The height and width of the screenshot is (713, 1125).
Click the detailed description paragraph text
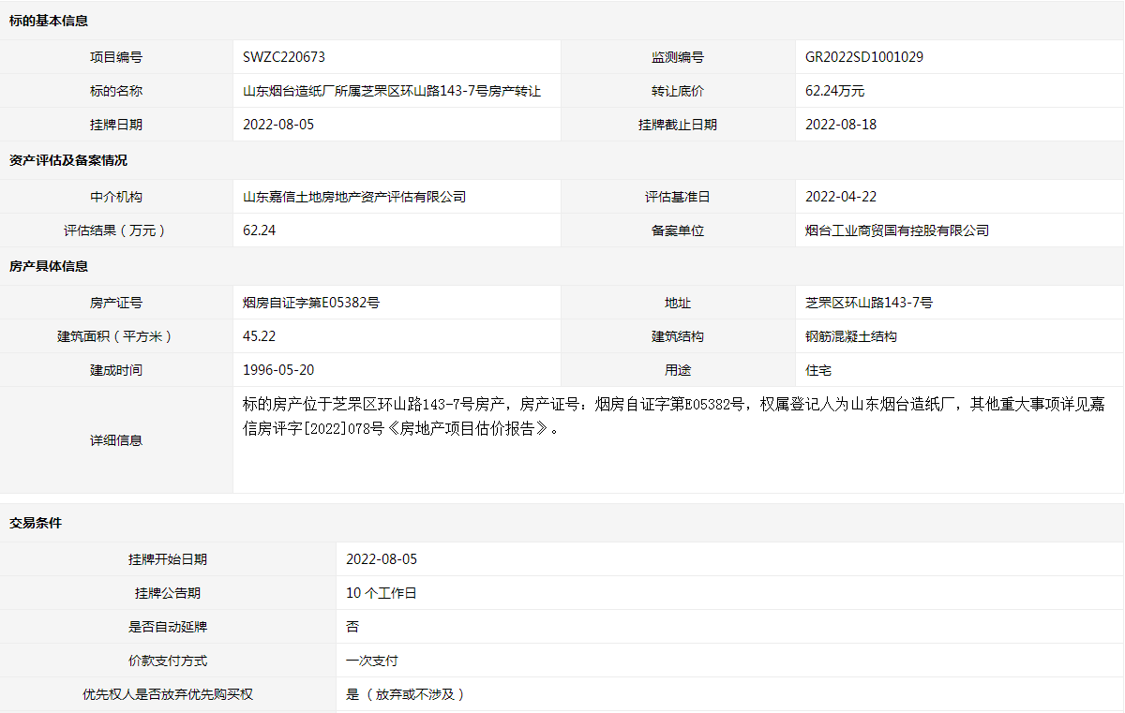pos(673,417)
